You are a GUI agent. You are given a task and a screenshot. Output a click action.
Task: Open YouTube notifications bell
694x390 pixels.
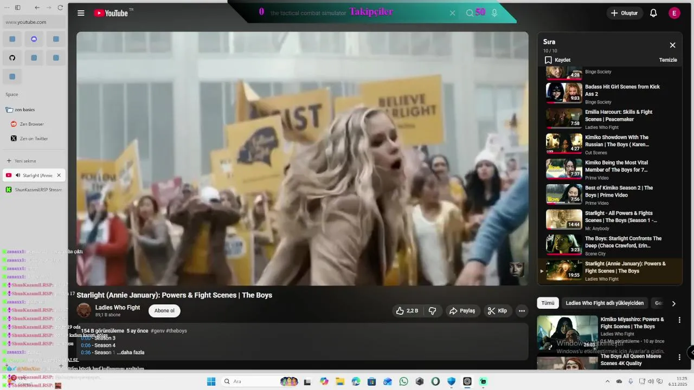coord(653,13)
